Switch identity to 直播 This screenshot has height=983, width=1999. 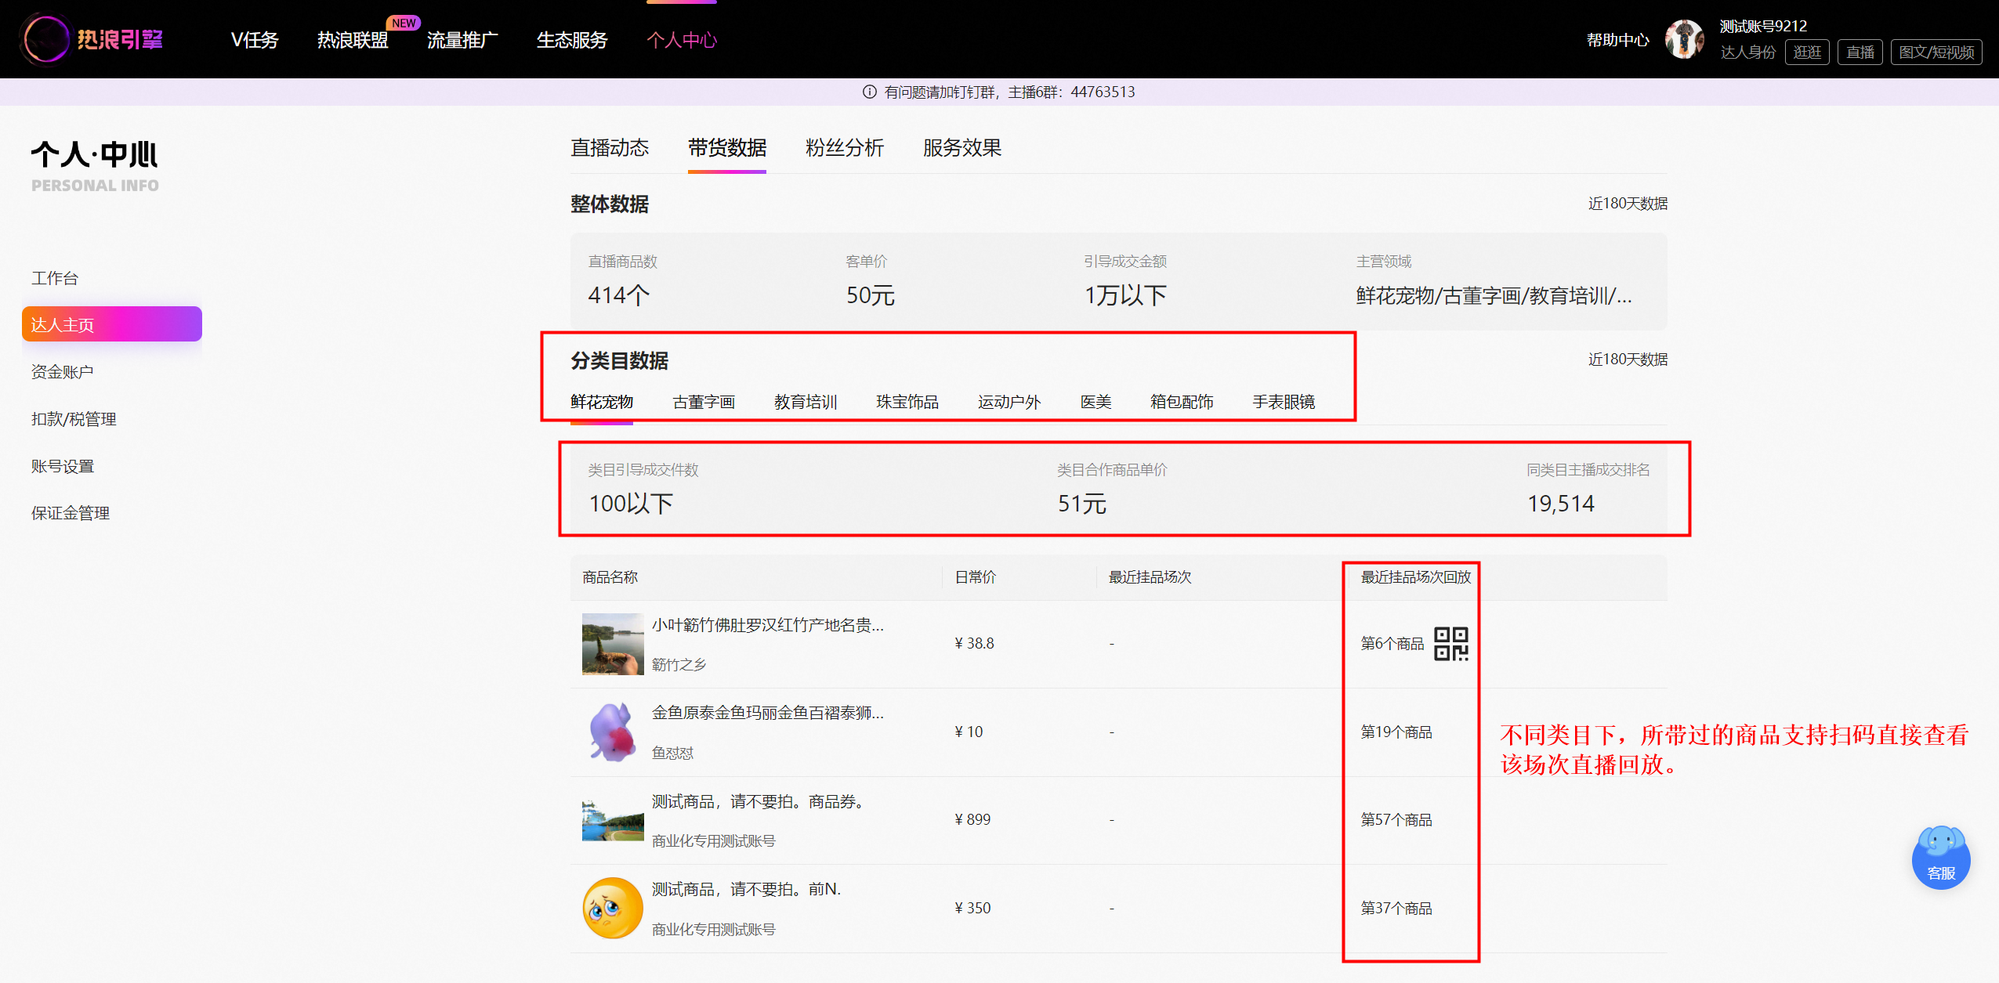click(1860, 52)
